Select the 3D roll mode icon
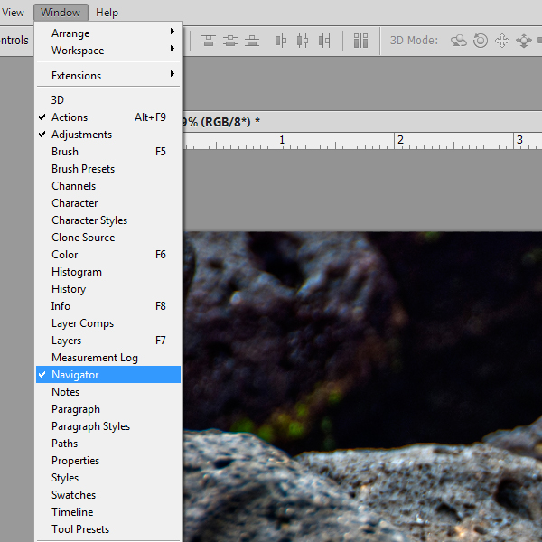Screen dimensions: 542x542 (481, 41)
